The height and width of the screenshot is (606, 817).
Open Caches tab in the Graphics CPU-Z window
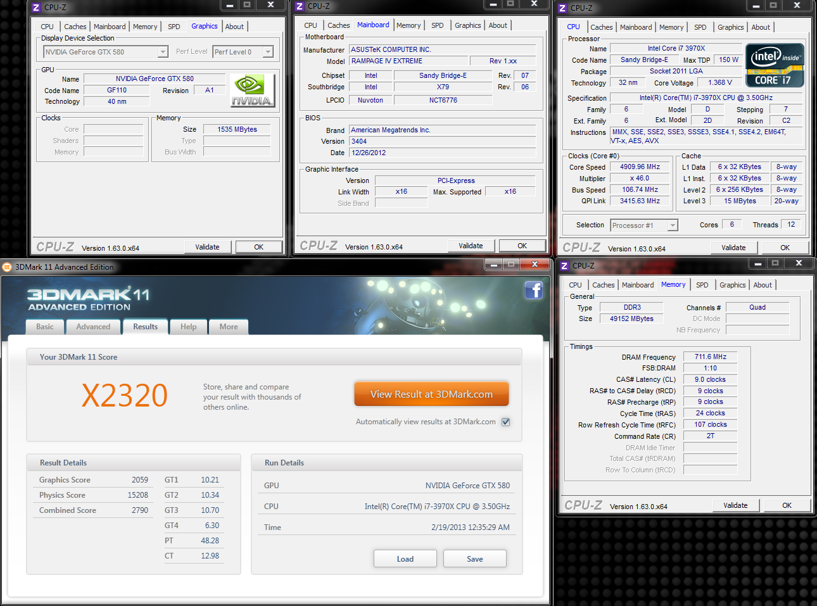pos(75,27)
